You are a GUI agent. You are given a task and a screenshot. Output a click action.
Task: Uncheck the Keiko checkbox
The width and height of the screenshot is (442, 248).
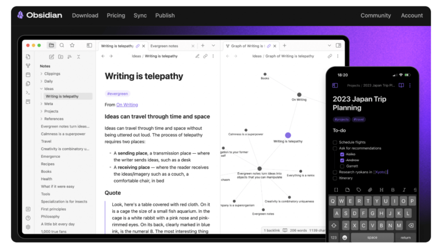point(342,154)
